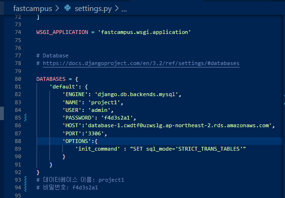Click the '# Database' comment on line 77
Viewport: 285px width, 198px height.
coord(52,55)
